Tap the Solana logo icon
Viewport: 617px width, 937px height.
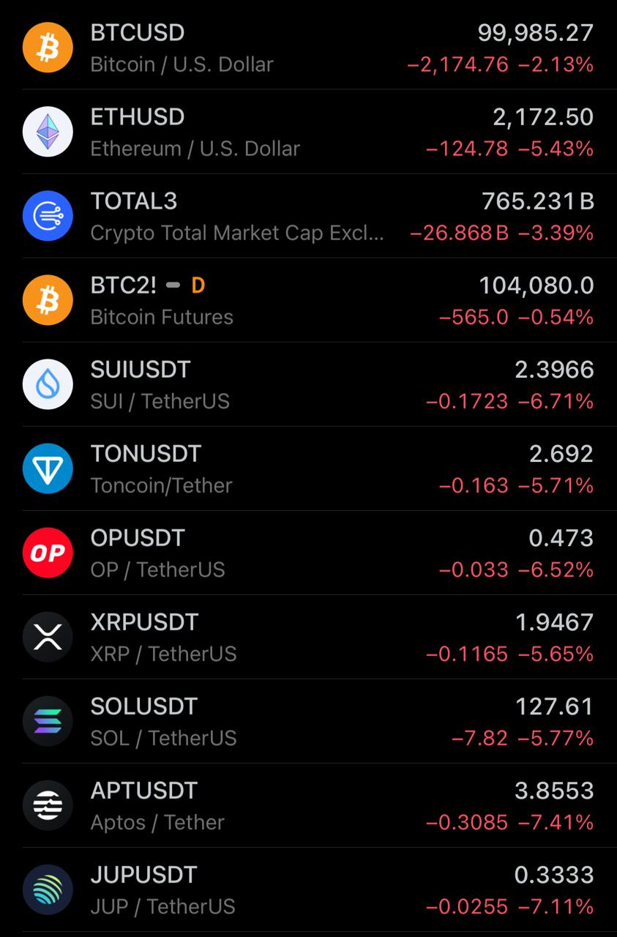point(48,721)
